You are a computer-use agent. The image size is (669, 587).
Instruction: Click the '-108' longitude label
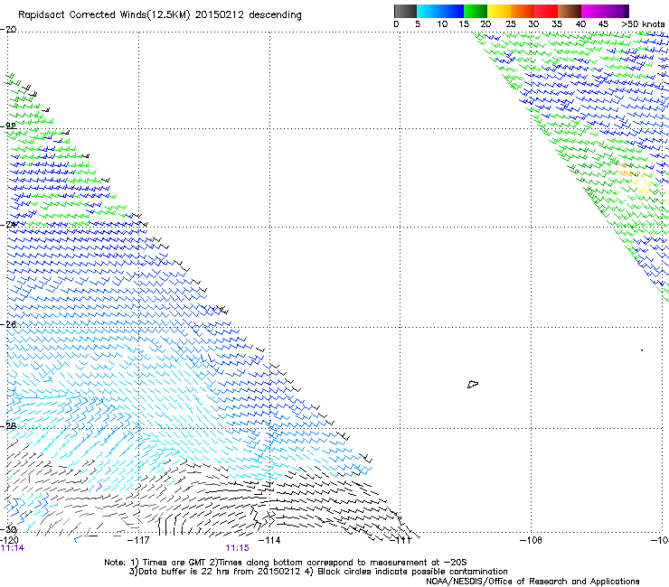pyautogui.click(x=532, y=540)
